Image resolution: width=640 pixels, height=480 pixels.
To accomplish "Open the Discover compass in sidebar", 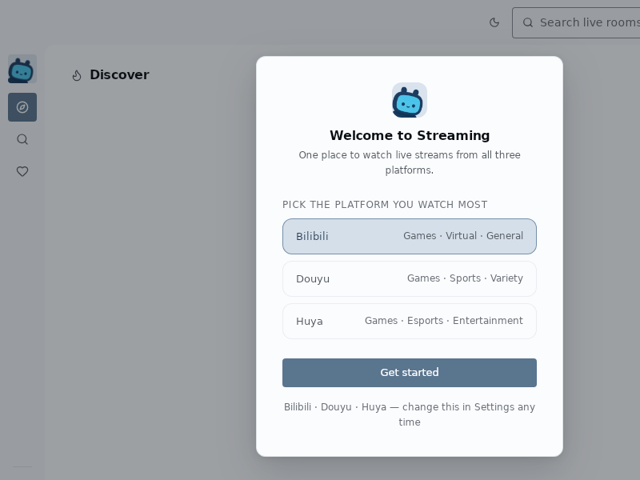I will coord(22,107).
